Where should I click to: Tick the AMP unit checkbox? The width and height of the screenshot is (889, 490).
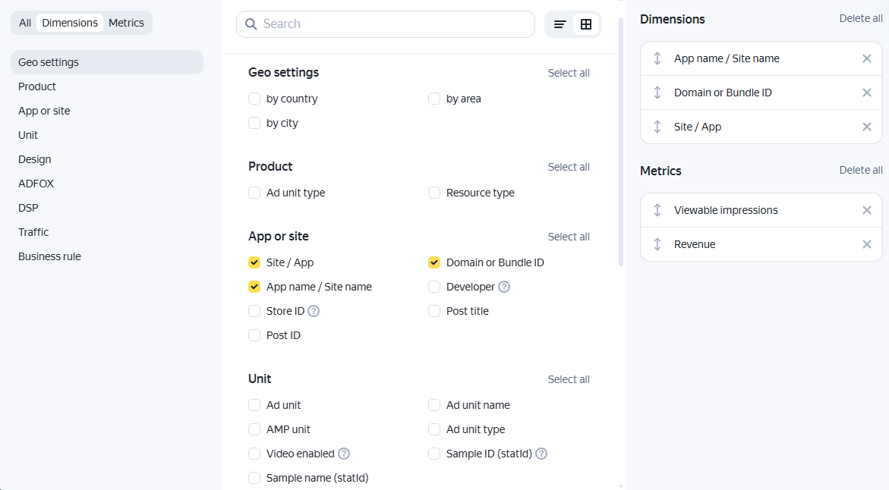pyautogui.click(x=254, y=429)
